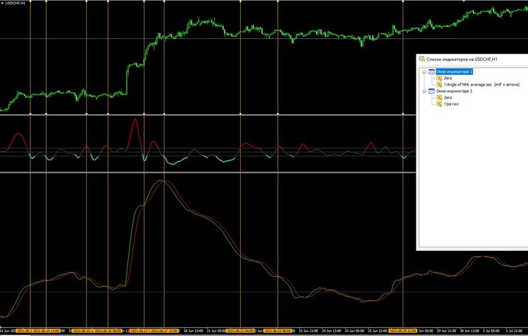This screenshot has width=528, height=336.
Task: Select Окно индикатора 2 in indicator list
Action: tap(454, 91)
